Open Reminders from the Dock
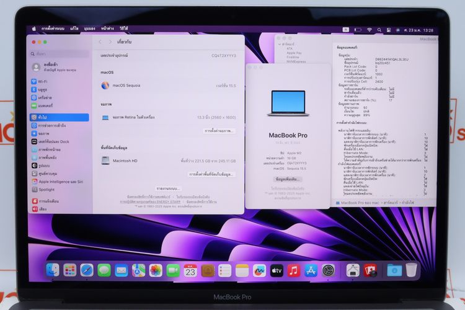The height and width of the screenshot is (310, 465). [x=224, y=270]
